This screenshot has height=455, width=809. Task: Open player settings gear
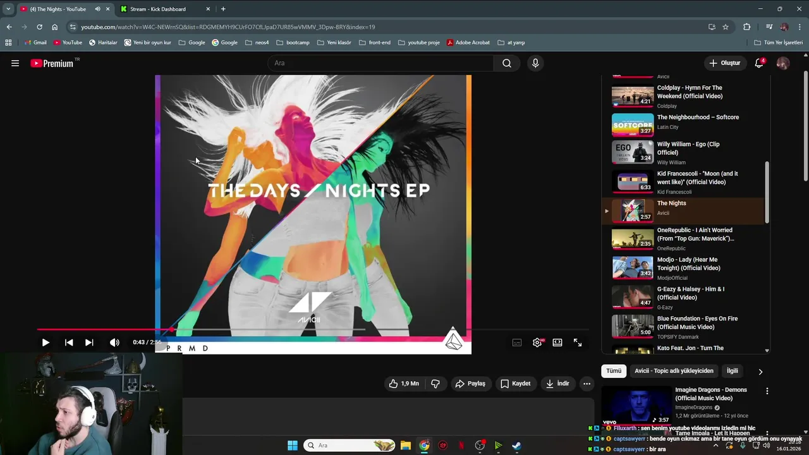537,343
